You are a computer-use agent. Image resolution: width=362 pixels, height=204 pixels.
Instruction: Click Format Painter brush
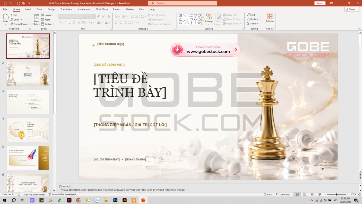[x=19, y=24]
